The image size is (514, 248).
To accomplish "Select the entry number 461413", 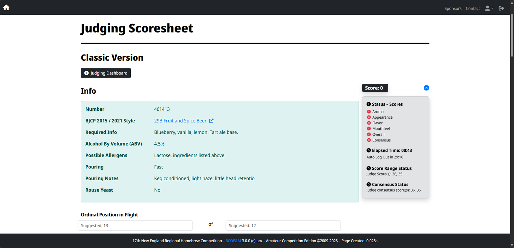I will [162, 109].
